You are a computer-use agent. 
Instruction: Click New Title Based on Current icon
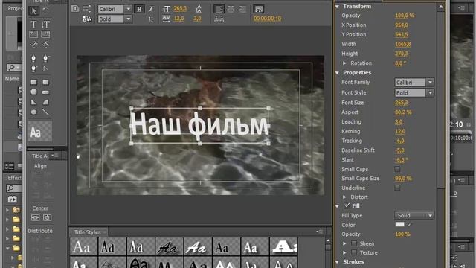75,9
